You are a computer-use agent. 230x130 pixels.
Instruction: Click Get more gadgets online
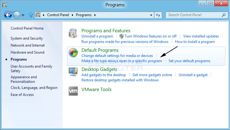click(152, 75)
